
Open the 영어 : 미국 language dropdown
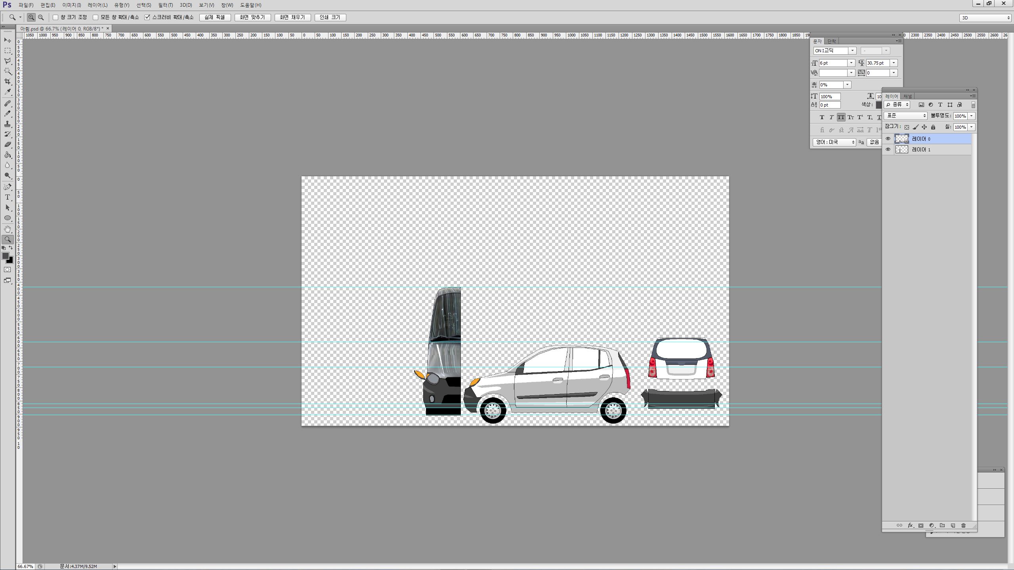click(834, 142)
